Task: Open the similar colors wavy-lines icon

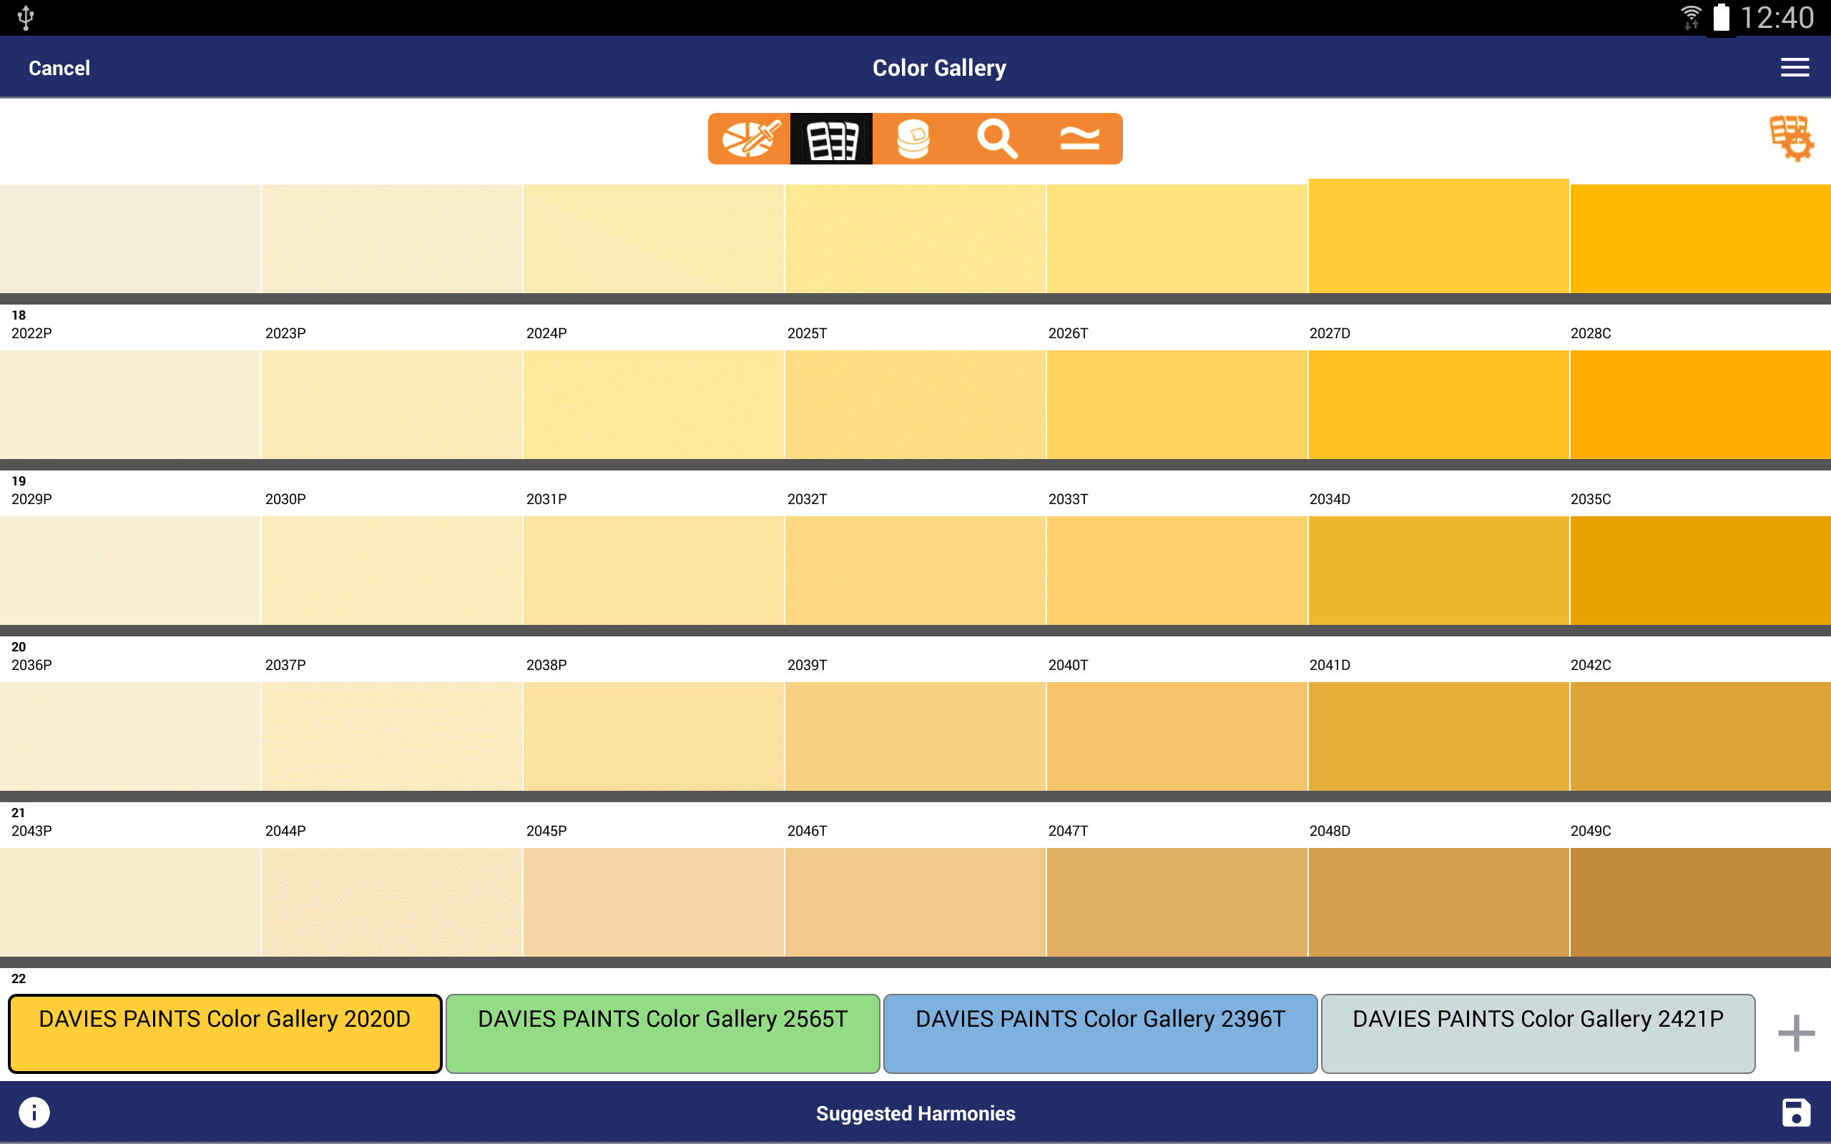Action: [x=1080, y=139]
